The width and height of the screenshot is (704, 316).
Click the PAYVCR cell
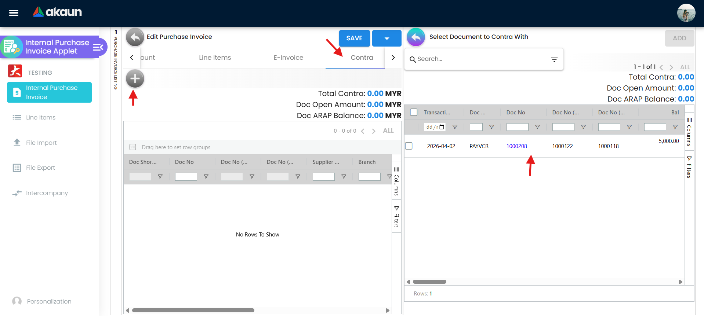pyautogui.click(x=479, y=146)
